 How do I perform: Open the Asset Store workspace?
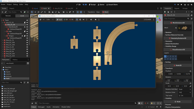click(112, 5)
